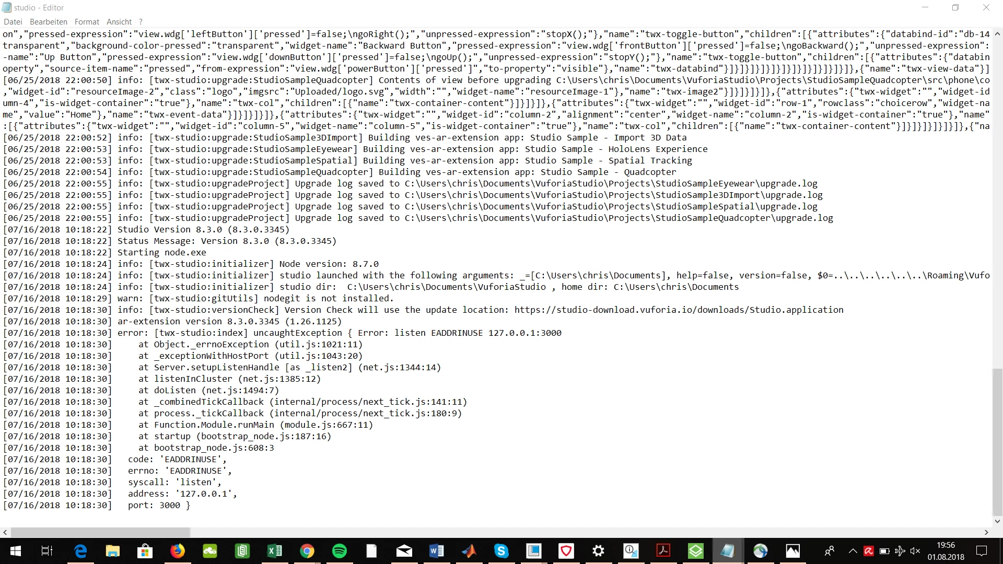Open the Bearbeiten menu
The width and height of the screenshot is (1003, 564).
49,22
